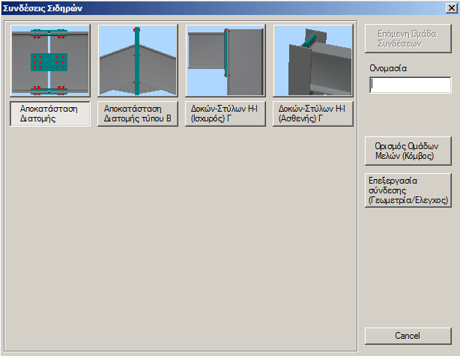The height and width of the screenshot is (356, 460).
Task: Choose Δοκών-Στύλων H-I (Ισχυρός) Γ button
Action: [x=226, y=114]
